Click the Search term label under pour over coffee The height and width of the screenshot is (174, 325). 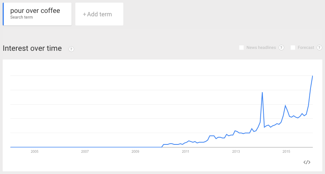22,17
